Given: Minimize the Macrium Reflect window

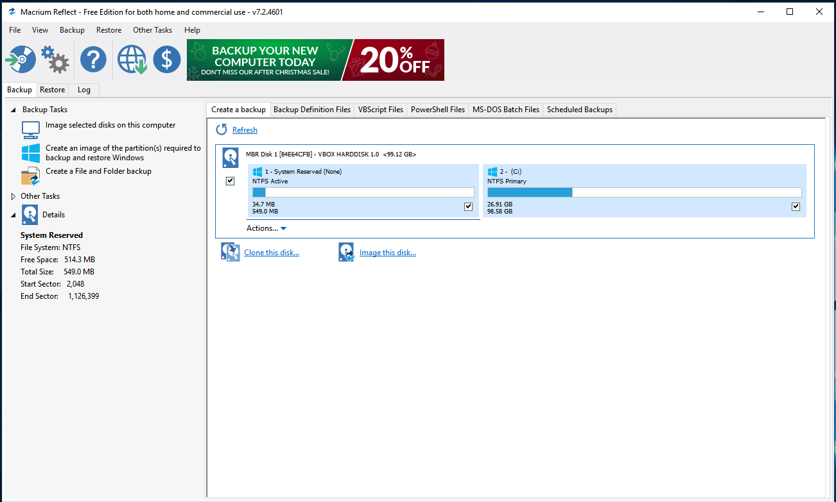Looking at the screenshot, I should coord(761,12).
